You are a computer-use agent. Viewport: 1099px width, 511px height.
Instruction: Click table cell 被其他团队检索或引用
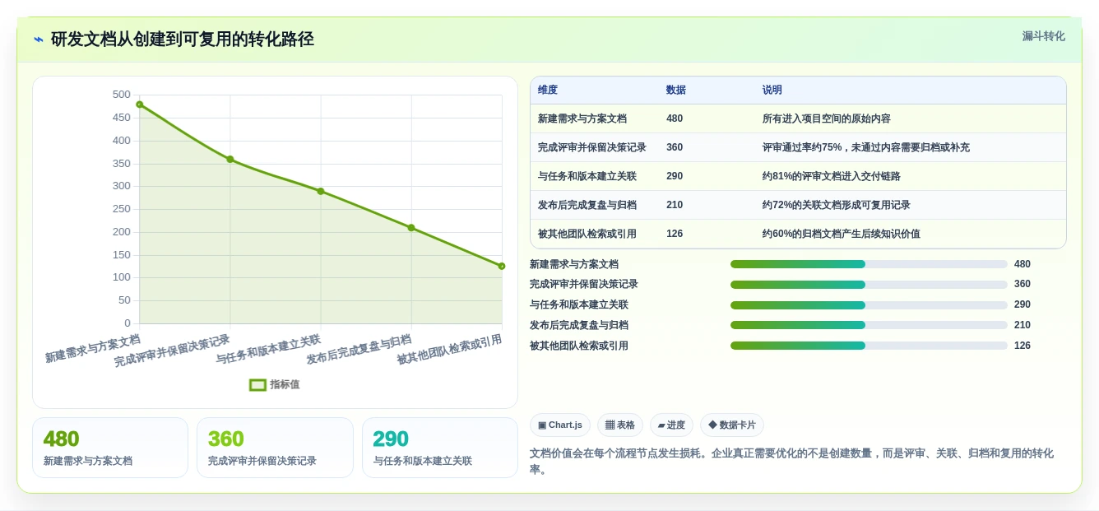click(587, 234)
